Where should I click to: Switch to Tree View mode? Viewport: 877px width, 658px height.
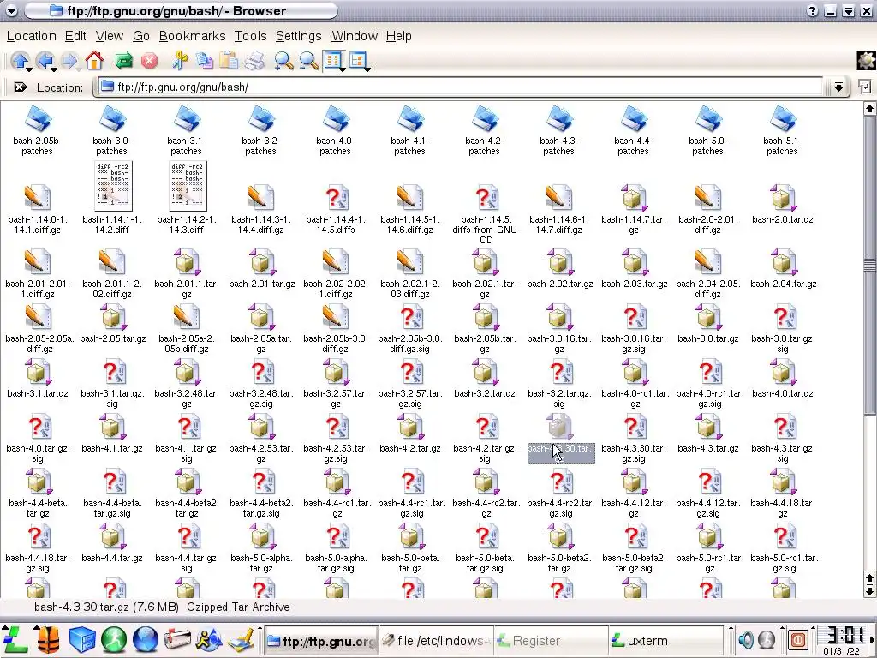[357, 59]
